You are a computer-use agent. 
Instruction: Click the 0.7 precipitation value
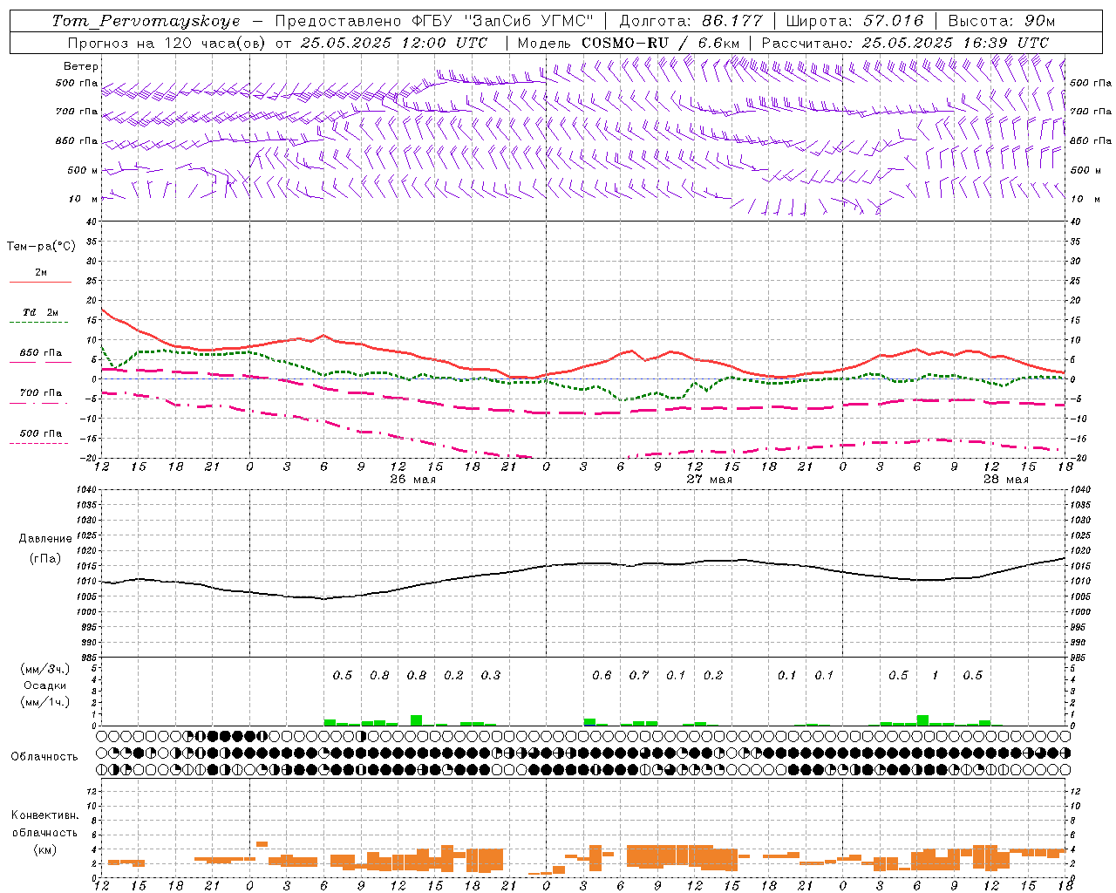pos(639,675)
